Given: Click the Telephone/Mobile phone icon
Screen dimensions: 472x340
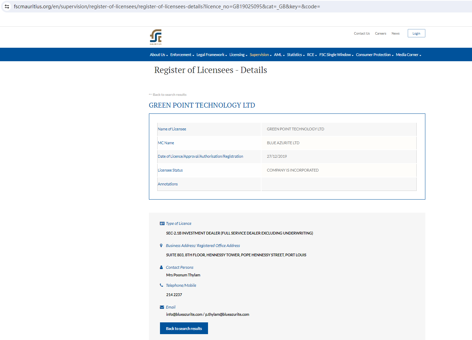Looking at the screenshot, I should click(x=161, y=285).
